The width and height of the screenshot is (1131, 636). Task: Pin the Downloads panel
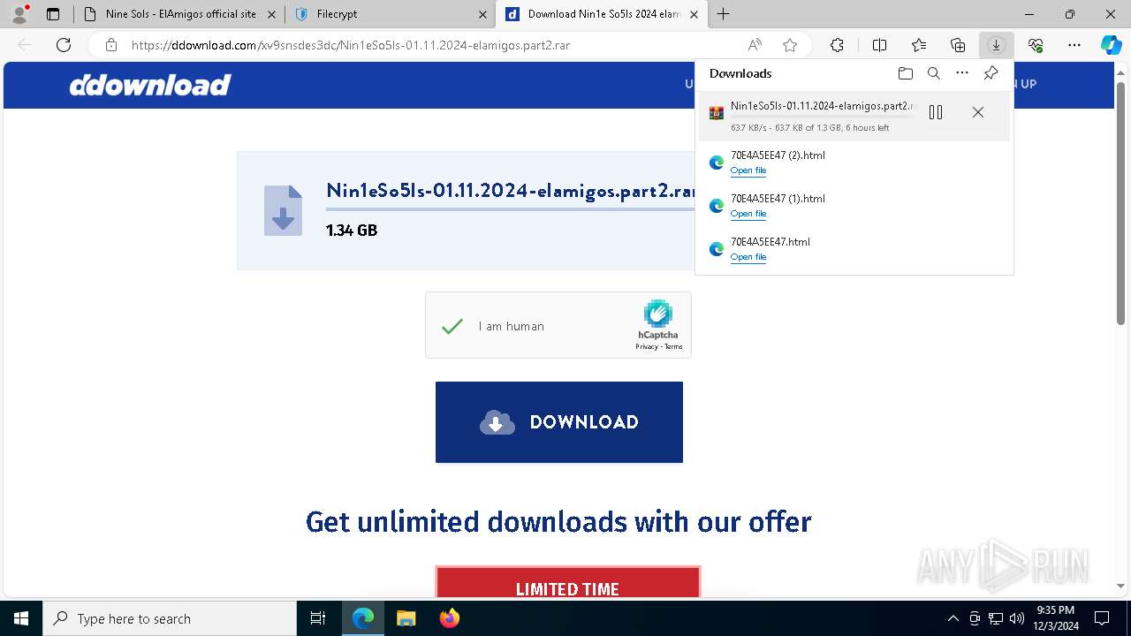(x=991, y=73)
